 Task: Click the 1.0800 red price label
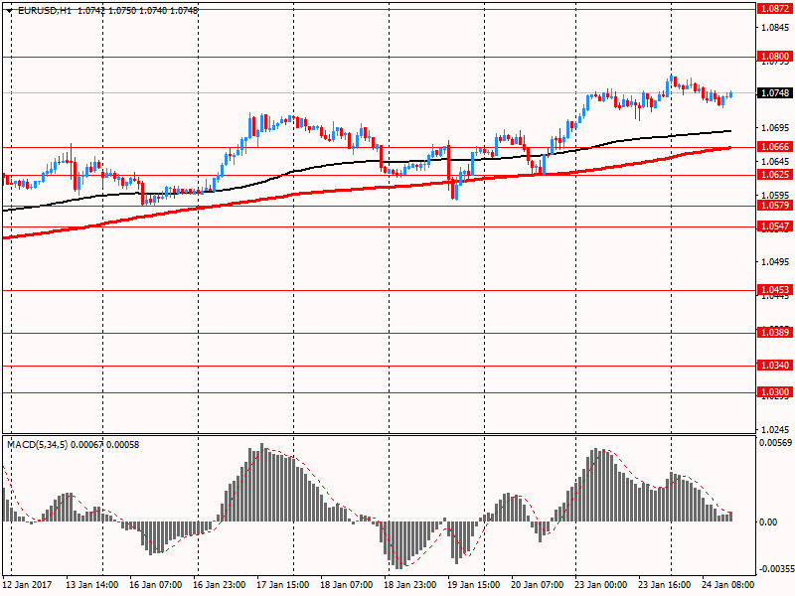774,57
